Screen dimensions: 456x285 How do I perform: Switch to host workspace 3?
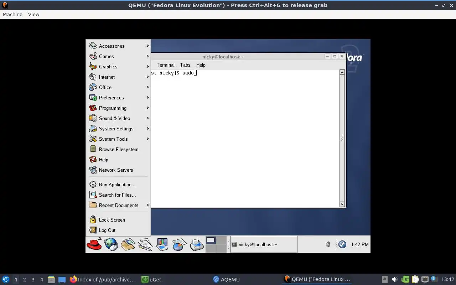point(33,280)
